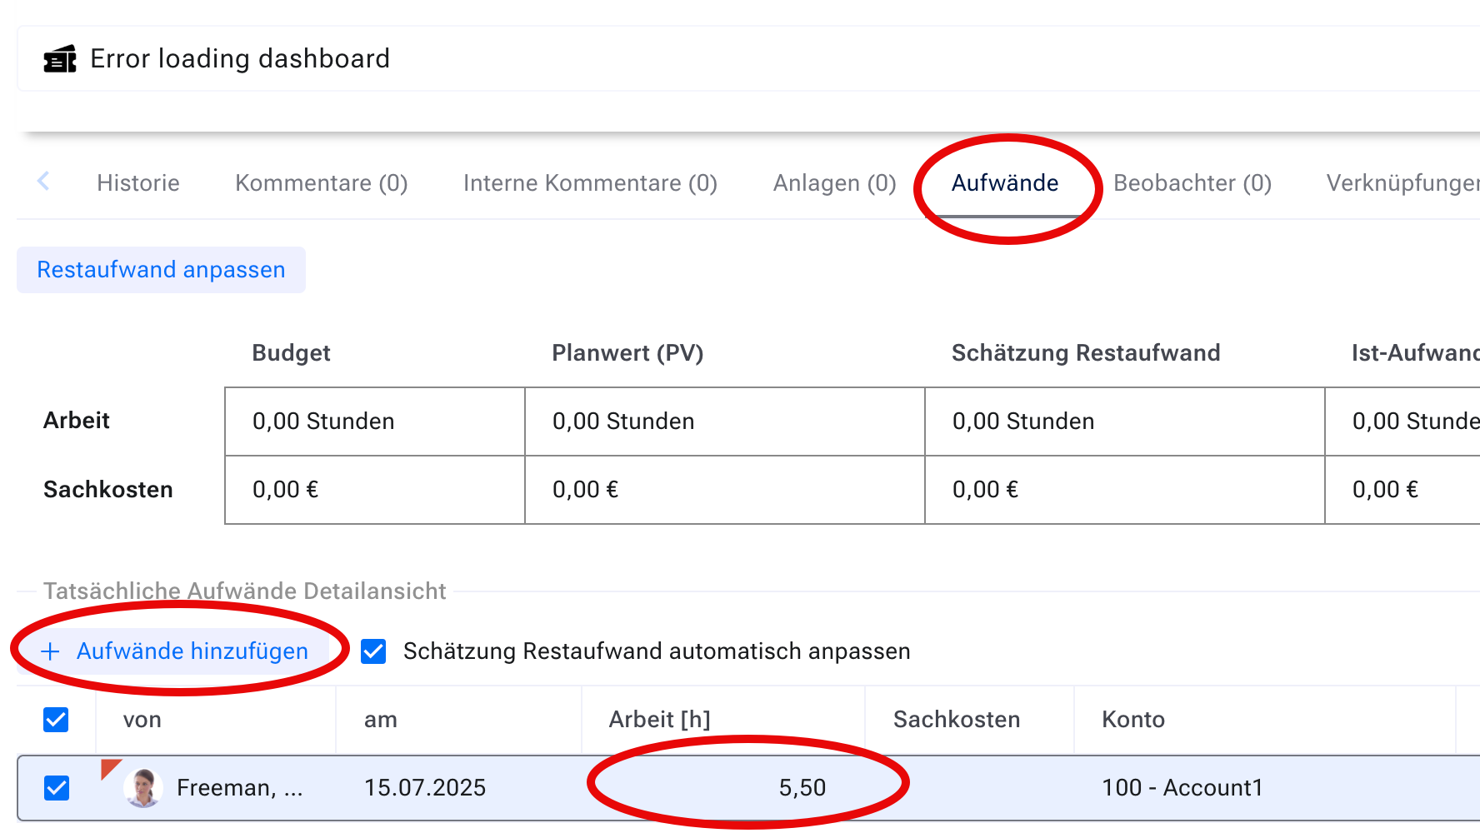This screenshot has width=1480, height=833.
Task: Click the left chevron to scroll tabs
Action: (x=43, y=181)
